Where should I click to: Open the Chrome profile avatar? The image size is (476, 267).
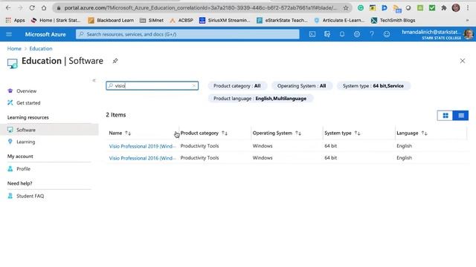(x=456, y=8)
